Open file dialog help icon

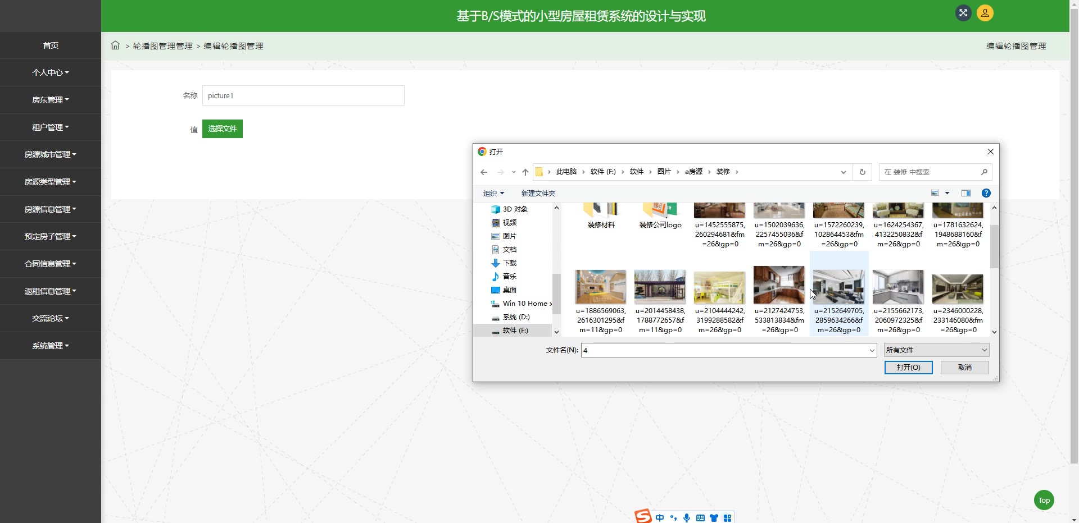click(x=986, y=193)
